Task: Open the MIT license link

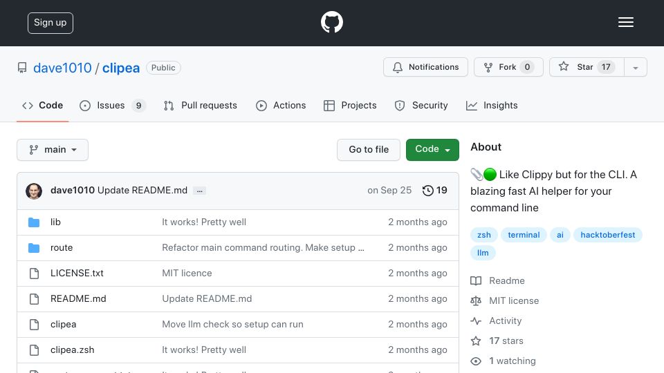Action: pos(514,300)
